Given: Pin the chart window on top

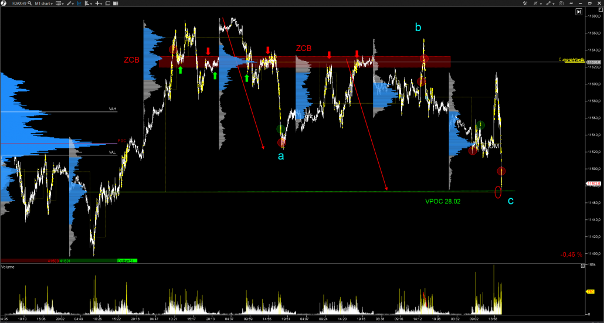Looking at the screenshot, I should tap(571, 3).
